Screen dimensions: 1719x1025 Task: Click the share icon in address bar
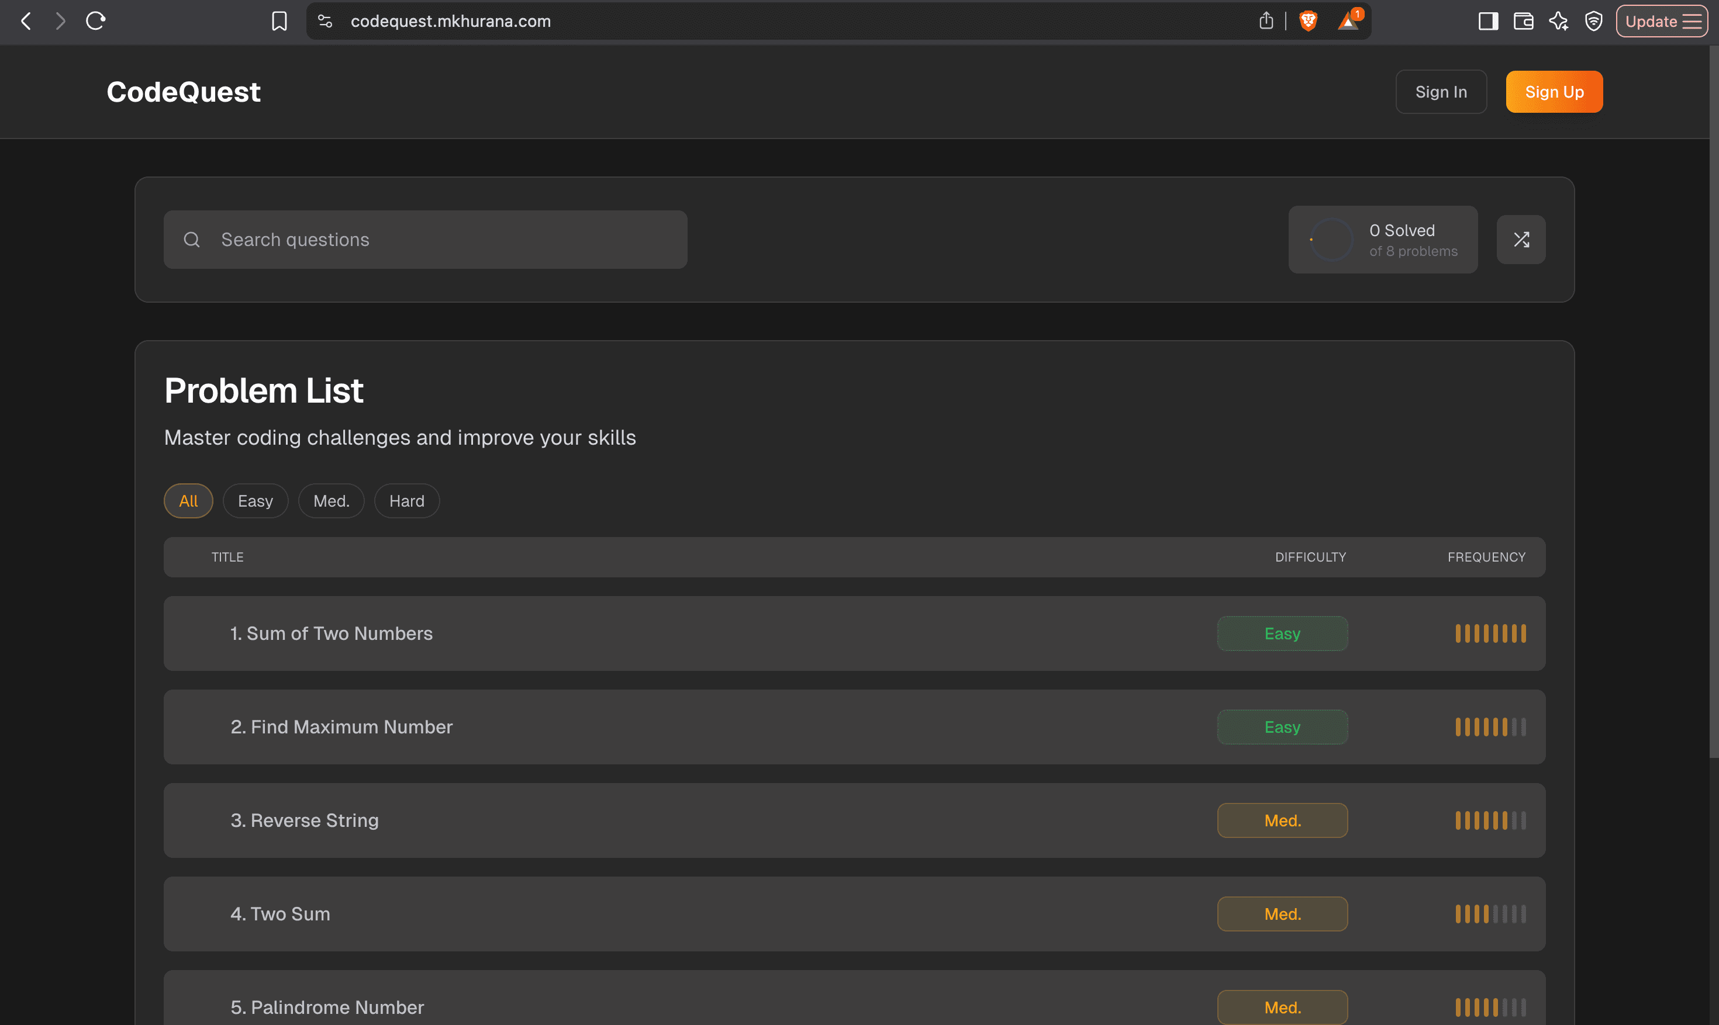[1266, 20]
